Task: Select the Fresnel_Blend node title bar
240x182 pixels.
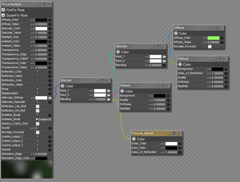Action: [157, 134]
